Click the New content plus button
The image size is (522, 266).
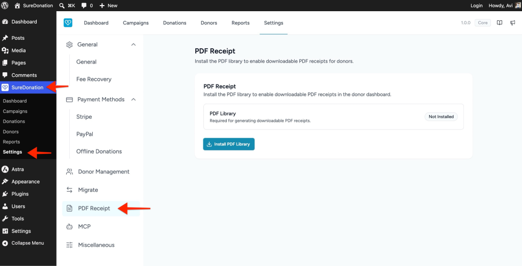click(x=109, y=5)
